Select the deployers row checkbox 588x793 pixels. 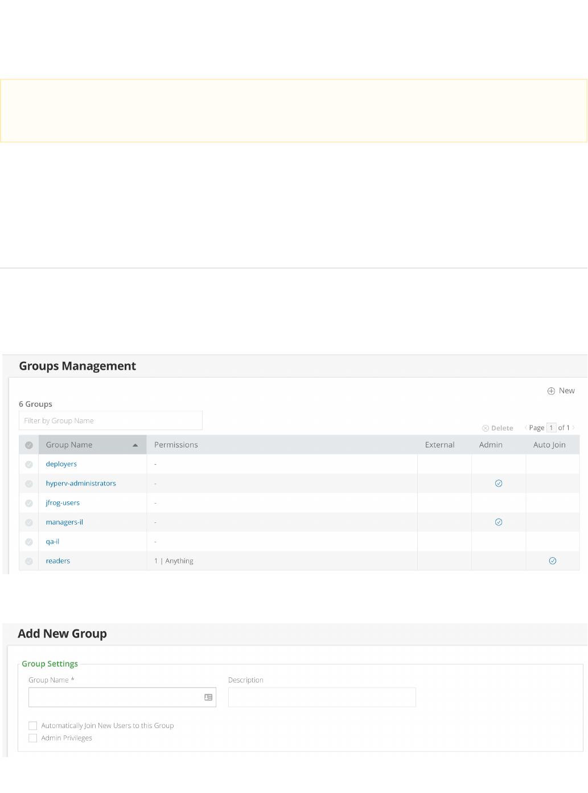(29, 464)
